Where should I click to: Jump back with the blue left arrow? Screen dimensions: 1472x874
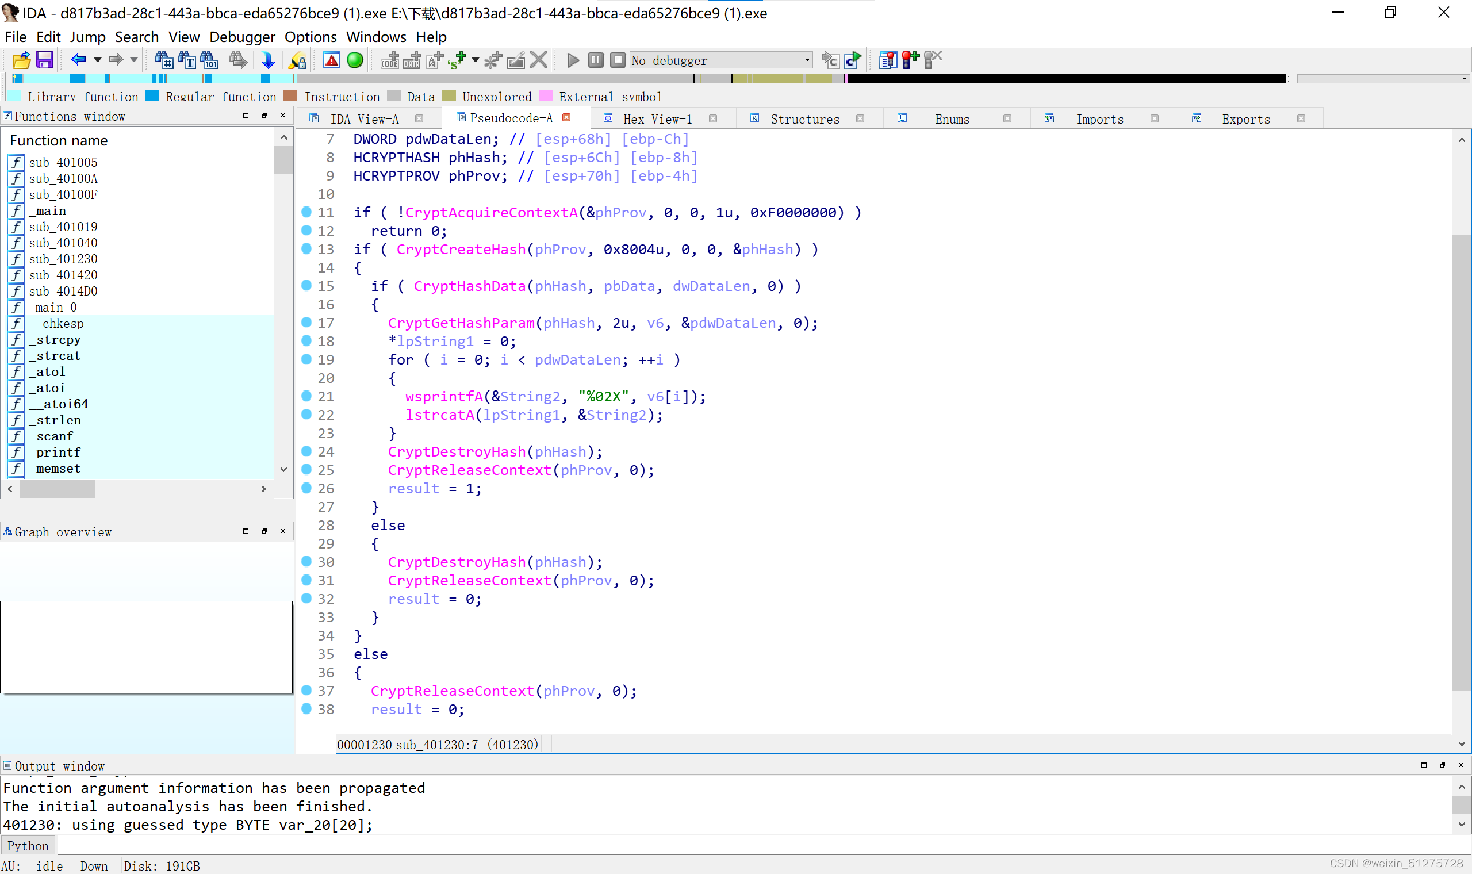(78, 60)
